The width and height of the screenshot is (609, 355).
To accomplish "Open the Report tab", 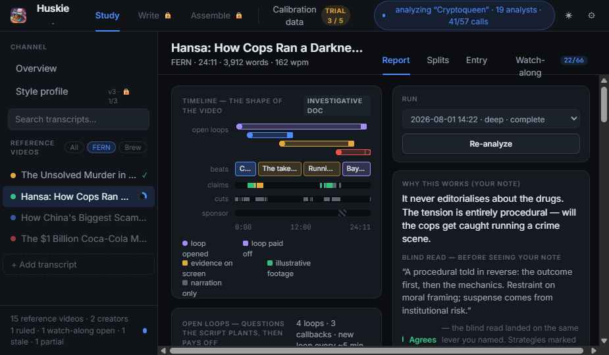I will [396, 60].
